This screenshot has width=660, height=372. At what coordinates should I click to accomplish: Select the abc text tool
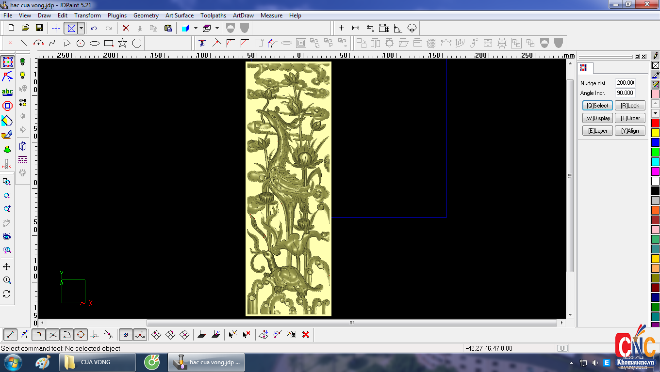coord(7,92)
